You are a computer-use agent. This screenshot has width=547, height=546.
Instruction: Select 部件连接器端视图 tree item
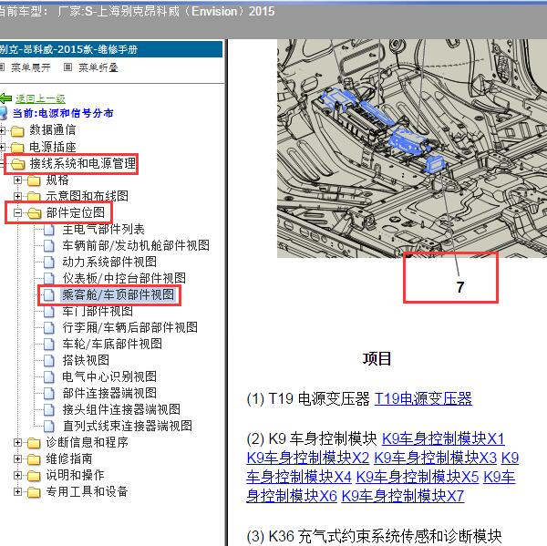click(x=109, y=393)
